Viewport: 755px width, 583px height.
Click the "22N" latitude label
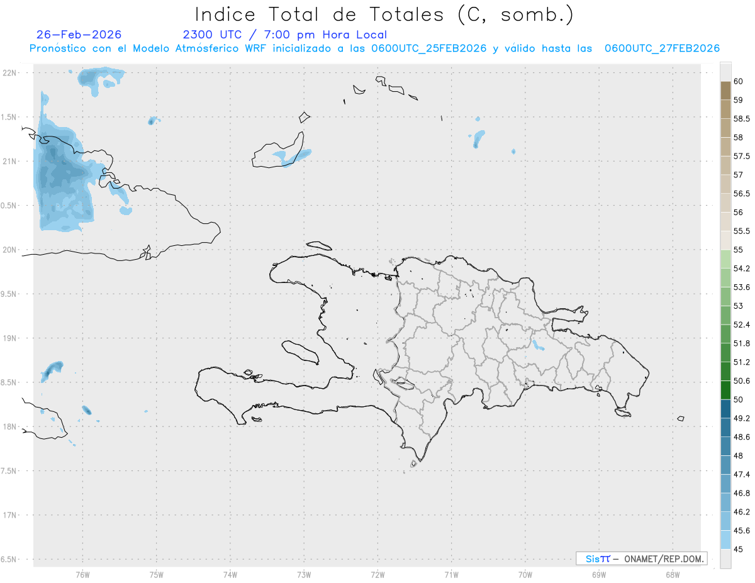click(9, 73)
